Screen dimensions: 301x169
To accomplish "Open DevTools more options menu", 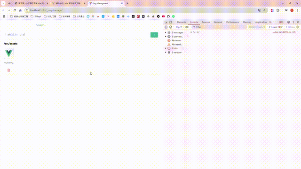I will [x=293, y=22].
